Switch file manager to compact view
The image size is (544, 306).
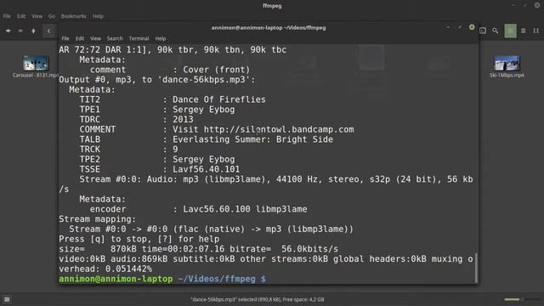point(536,31)
